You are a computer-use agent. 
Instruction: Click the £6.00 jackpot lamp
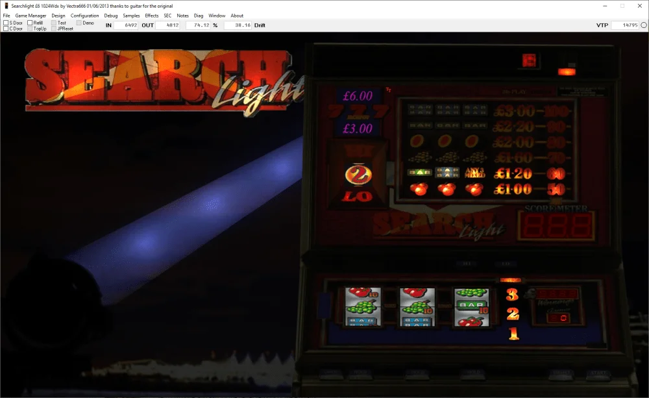tap(358, 96)
